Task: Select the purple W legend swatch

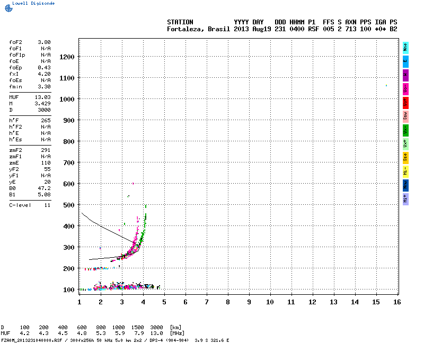Action: (405, 75)
